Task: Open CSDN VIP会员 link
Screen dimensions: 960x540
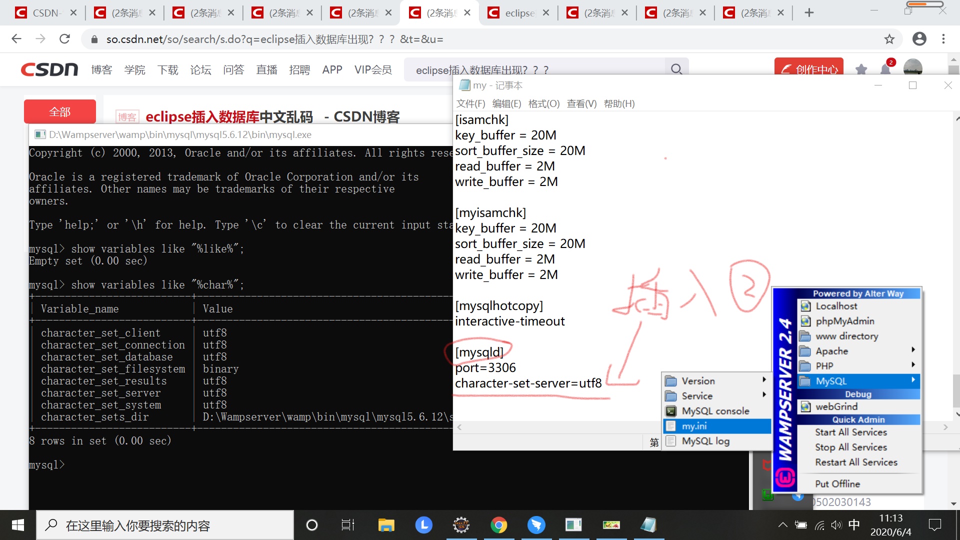Action: pos(373,69)
